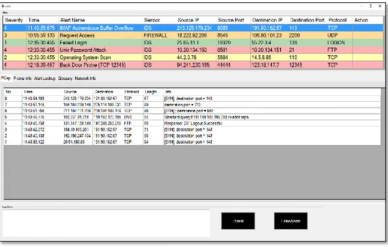Sort alerts by the Severity column header

14,20
